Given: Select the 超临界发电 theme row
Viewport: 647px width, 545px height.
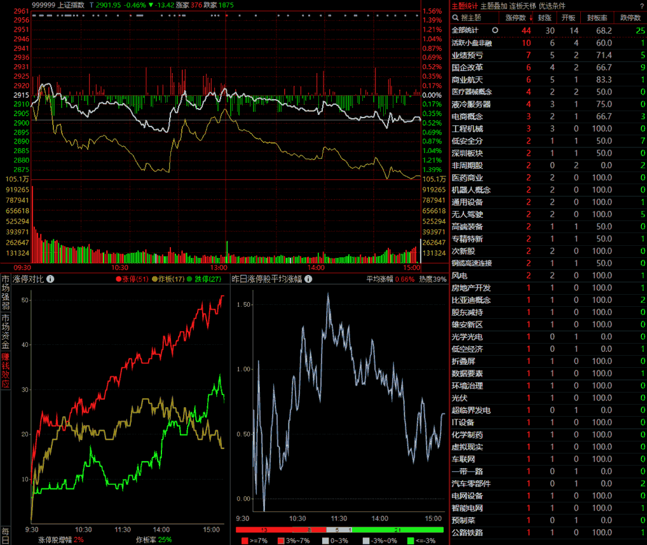Looking at the screenshot, I should tap(548, 410).
